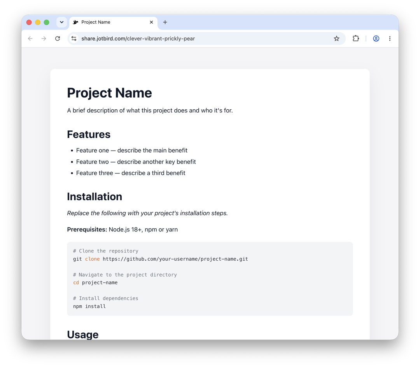Viewport: 420px width, 368px height.
Task: Open the Extensions puzzle icon
Action: (x=356, y=39)
